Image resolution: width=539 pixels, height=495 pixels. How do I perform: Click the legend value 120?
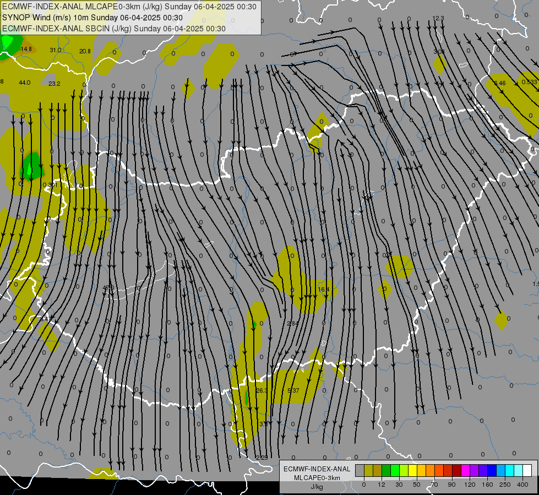[x=470, y=485]
